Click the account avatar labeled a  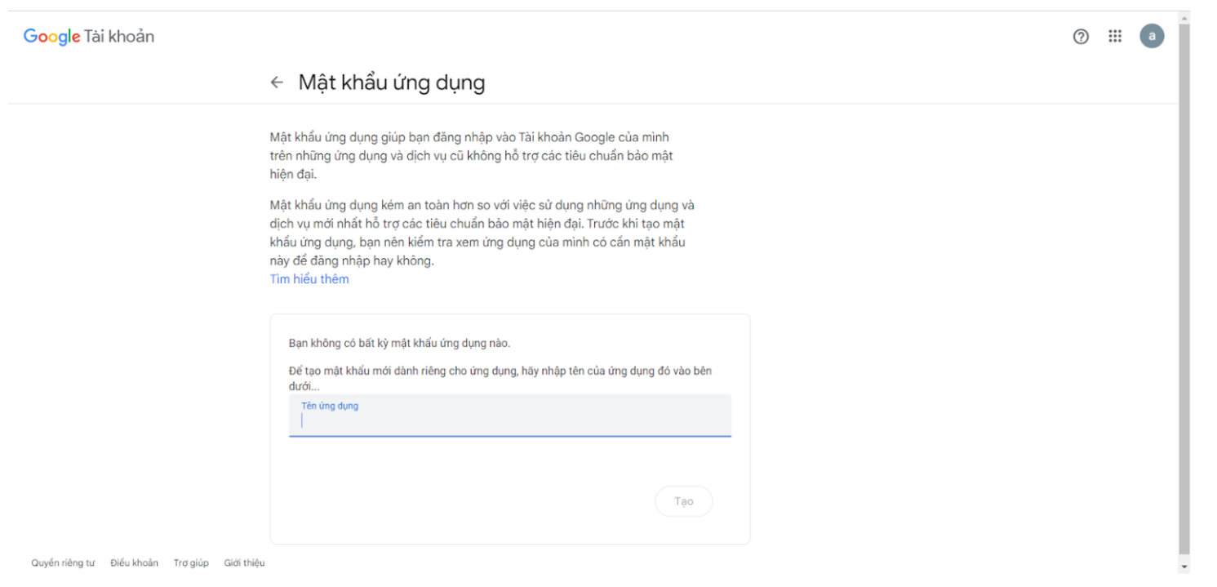(x=1152, y=36)
